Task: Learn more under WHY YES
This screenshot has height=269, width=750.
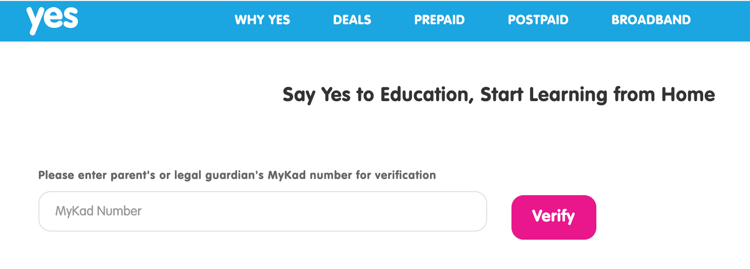Action: [x=262, y=20]
